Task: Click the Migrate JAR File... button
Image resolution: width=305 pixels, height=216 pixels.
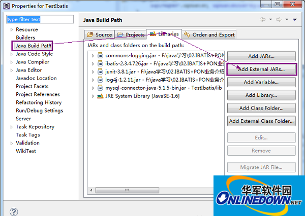Action: (x=261, y=167)
